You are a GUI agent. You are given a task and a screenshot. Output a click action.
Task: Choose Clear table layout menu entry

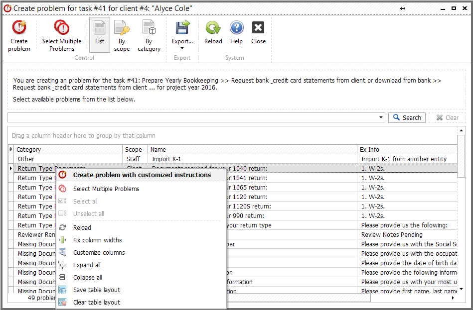141,302
